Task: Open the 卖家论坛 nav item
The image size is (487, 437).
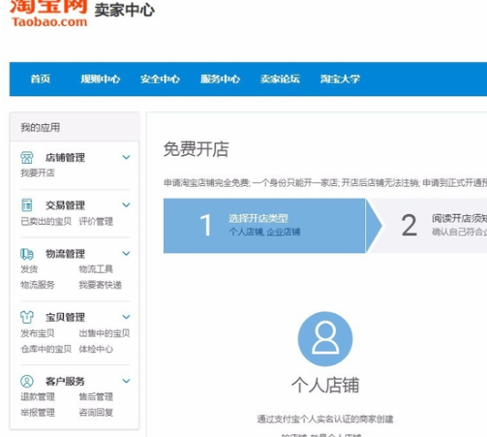Action: click(280, 78)
